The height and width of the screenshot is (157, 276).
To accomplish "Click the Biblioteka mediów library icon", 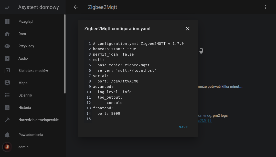I will (x=7, y=71).
